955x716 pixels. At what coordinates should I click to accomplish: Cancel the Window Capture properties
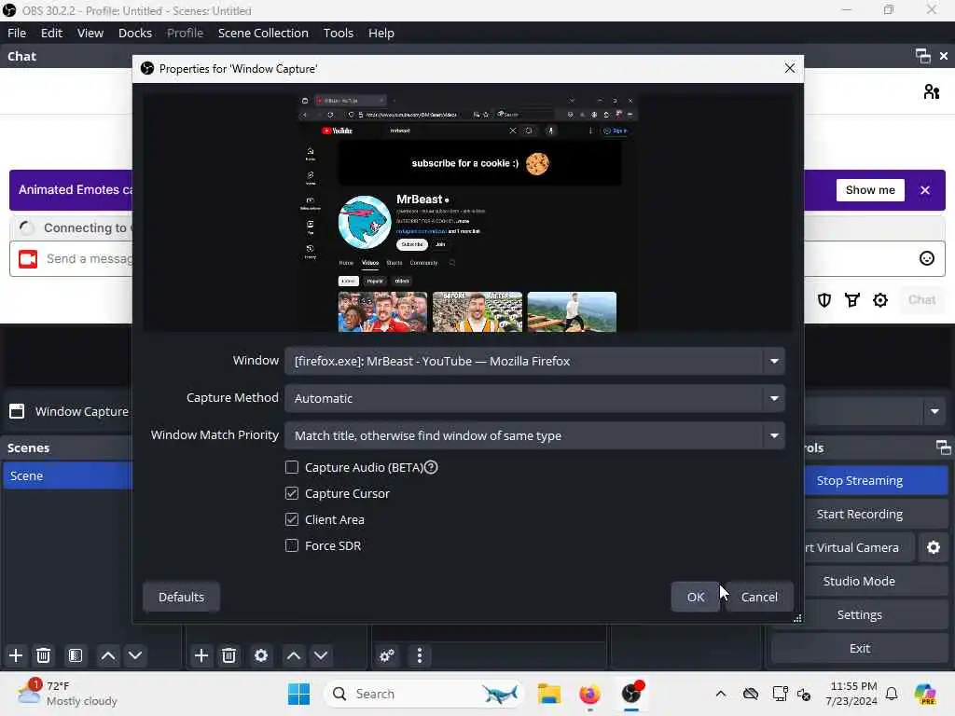[759, 597]
